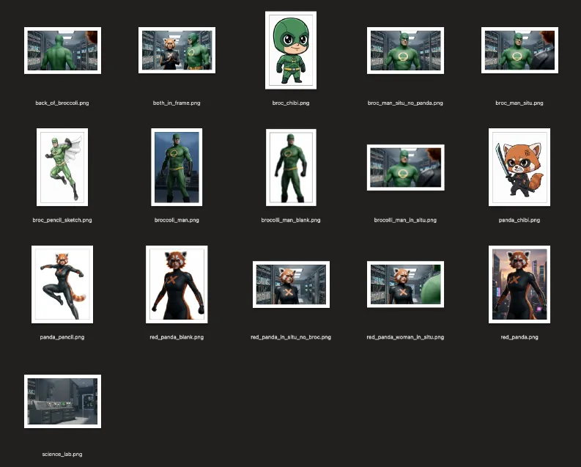Click the broc_pencil_sketch.png thumbnail
The width and height of the screenshot is (581, 467).
62,167
